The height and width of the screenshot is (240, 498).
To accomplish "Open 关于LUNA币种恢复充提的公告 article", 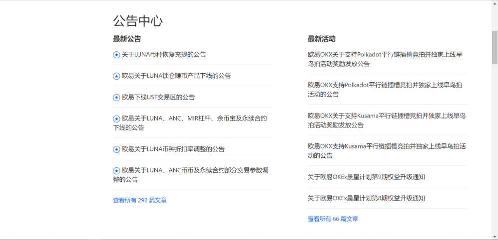I will 164,54.
